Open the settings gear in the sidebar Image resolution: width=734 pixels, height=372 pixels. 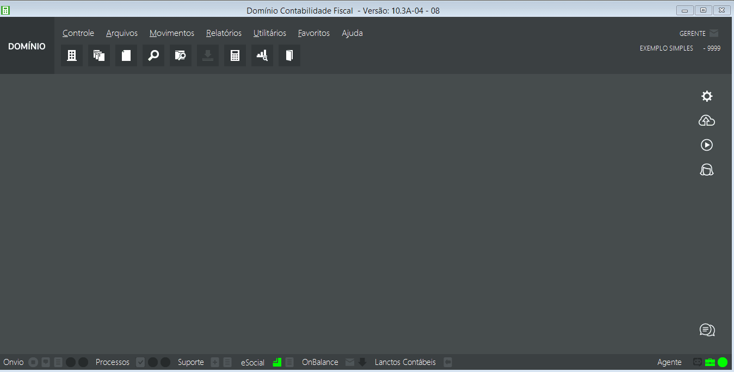(707, 96)
